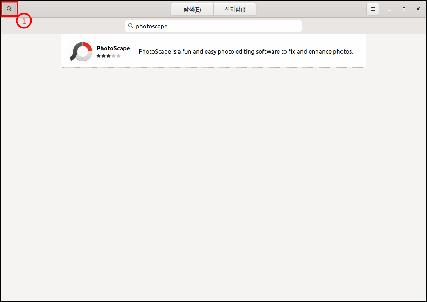This screenshot has width=427, height=302.
Task: Click the PhotoScape description text
Action: (x=246, y=51)
